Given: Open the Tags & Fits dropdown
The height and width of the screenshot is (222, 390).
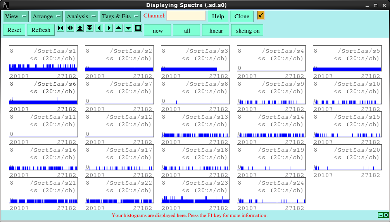Looking at the screenshot, I should point(120,16).
